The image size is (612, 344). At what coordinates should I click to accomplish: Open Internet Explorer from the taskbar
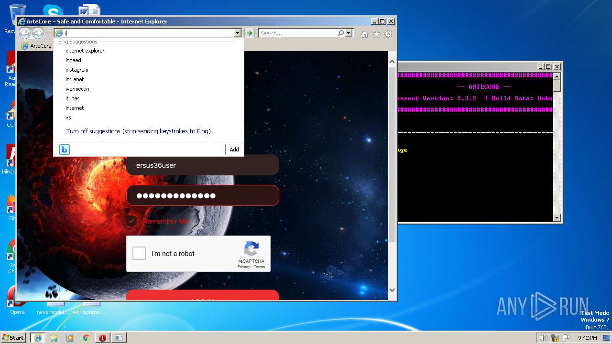(38, 338)
